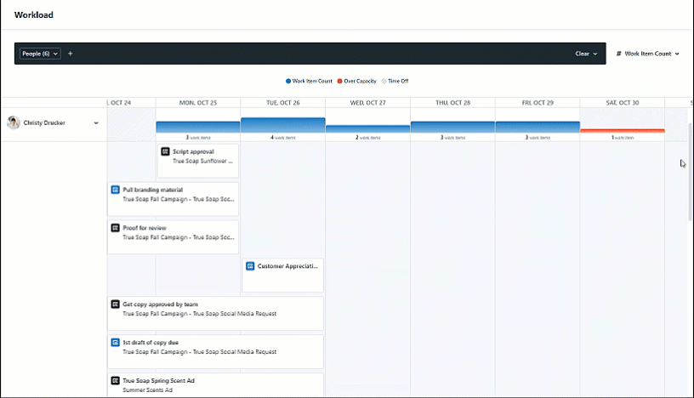This screenshot has height=398, width=694.
Task: Open Get copy approved by team item
Action: [x=215, y=313]
